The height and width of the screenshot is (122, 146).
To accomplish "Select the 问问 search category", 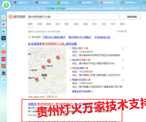I will pyautogui.click(x=104, y=24).
